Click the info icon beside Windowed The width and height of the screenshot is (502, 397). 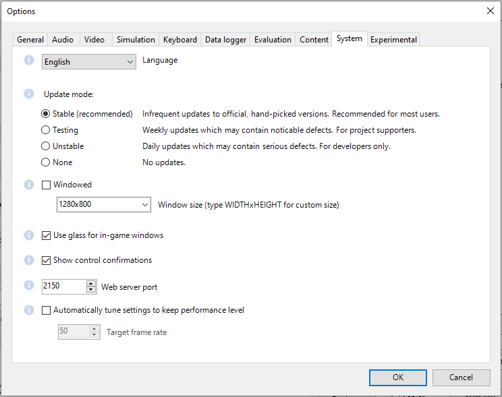click(29, 184)
